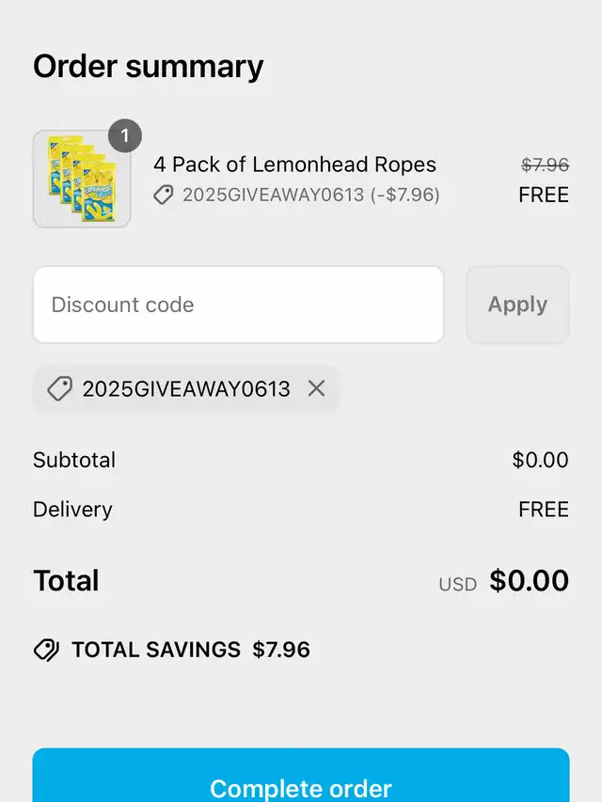The width and height of the screenshot is (602, 802).
Task: Click the Total Savings tag icon
Action: click(x=46, y=650)
